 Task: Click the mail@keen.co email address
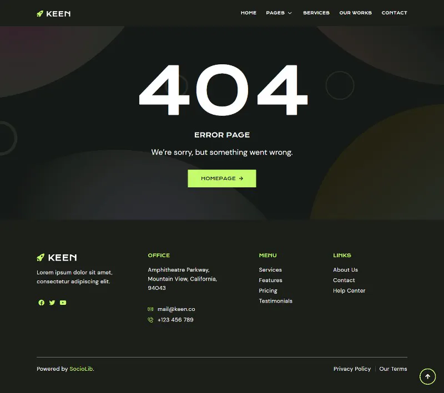[x=176, y=309]
